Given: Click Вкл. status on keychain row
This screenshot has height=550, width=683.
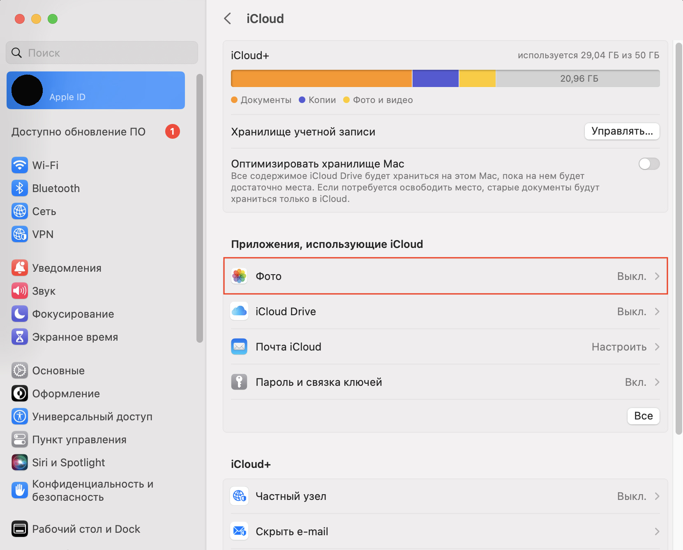Looking at the screenshot, I should [x=636, y=382].
